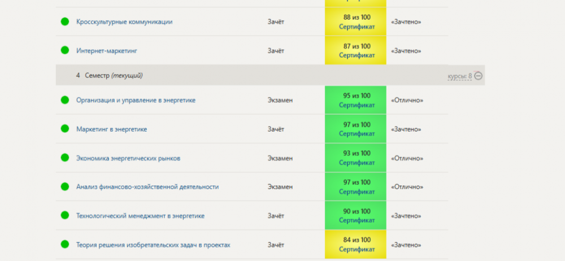Viewport: 565px width, 261px height.
Task: Click 'Экзамен' type for Анализ финансово-хозяйственной деятельности
Action: 280,187
